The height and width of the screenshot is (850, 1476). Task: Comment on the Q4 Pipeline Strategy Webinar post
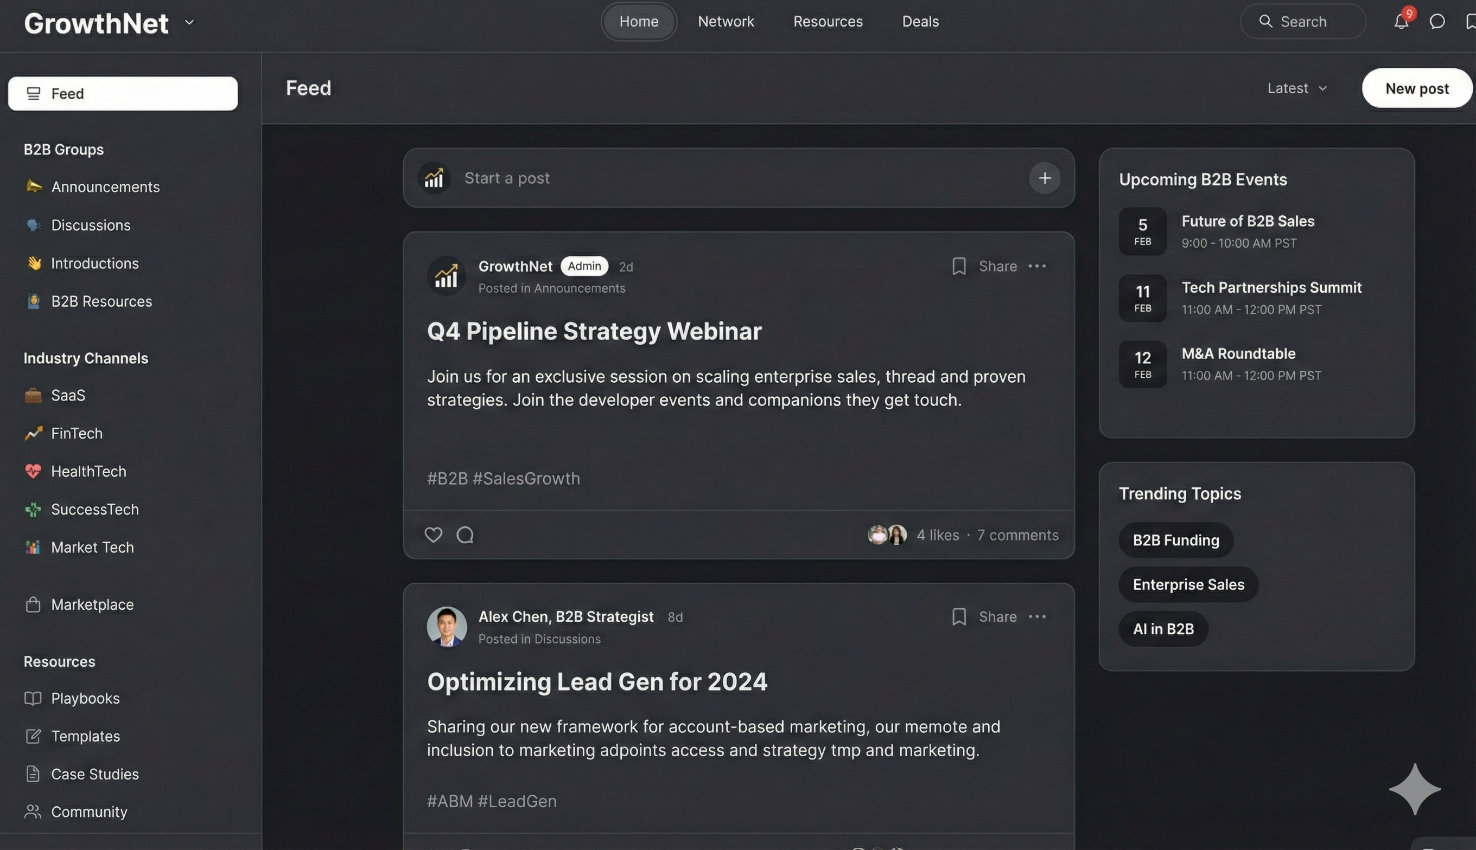[465, 535]
